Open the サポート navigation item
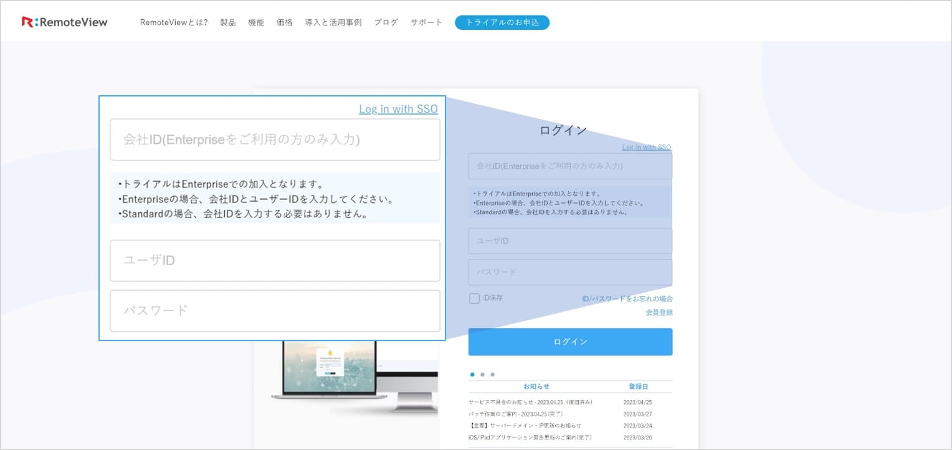Viewport: 952px width, 450px height. pos(426,22)
